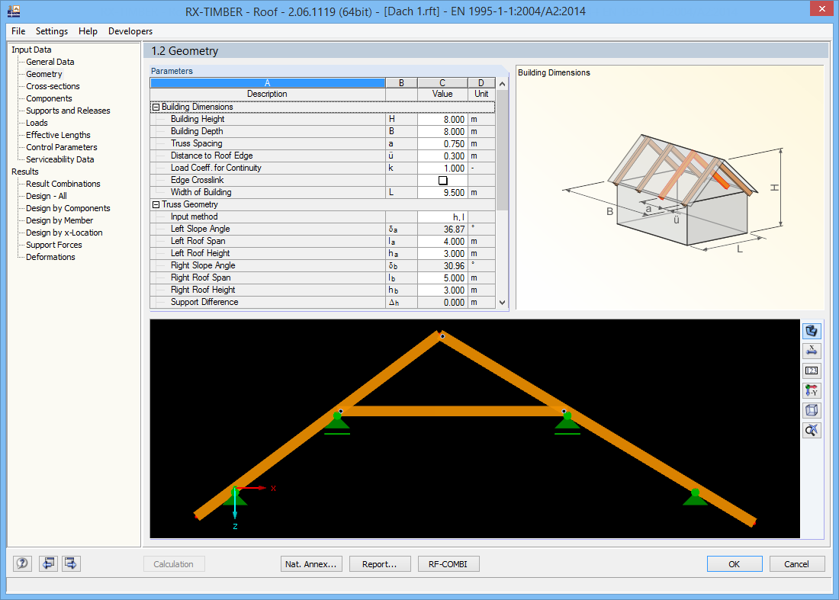Image resolution: width=839 pixels, height=600 pixels.
Task: Toggle the numbering display icon
Action: pos(812,370)
